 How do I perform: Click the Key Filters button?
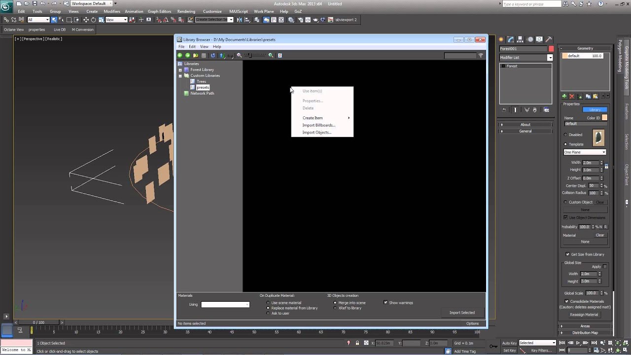pos(541,351)
